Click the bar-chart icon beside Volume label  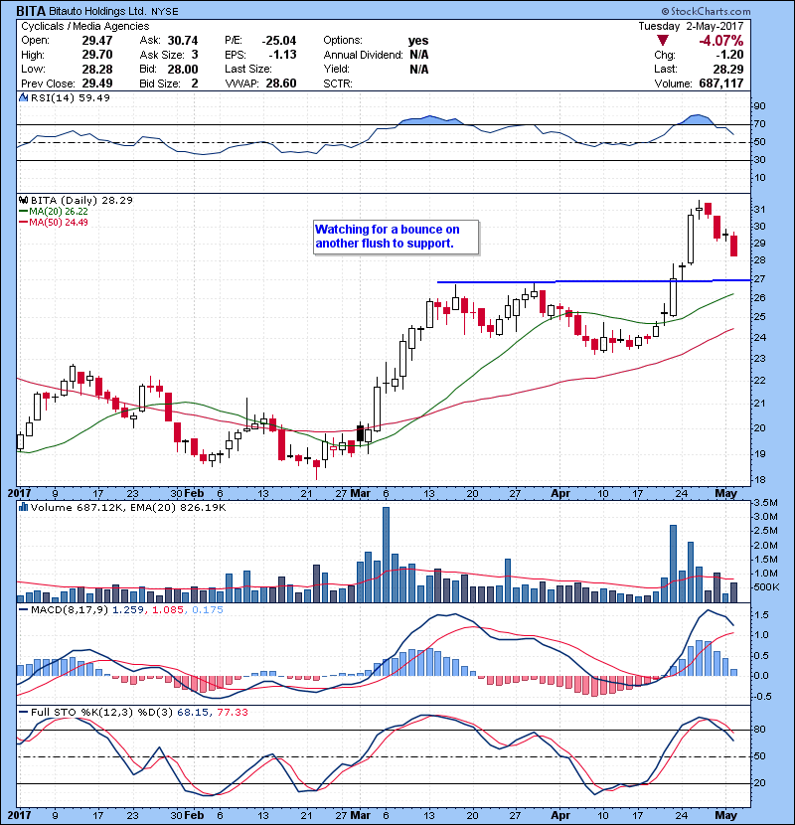coord(23,507)
